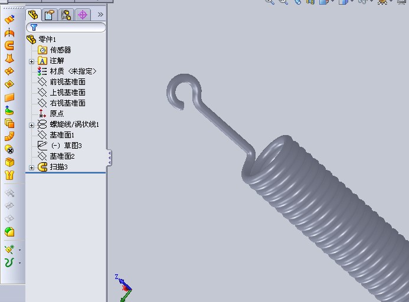Screen dimensions: 409x302
Task: Click the greyed Extend Surface icon
Action: pos(9,193)
